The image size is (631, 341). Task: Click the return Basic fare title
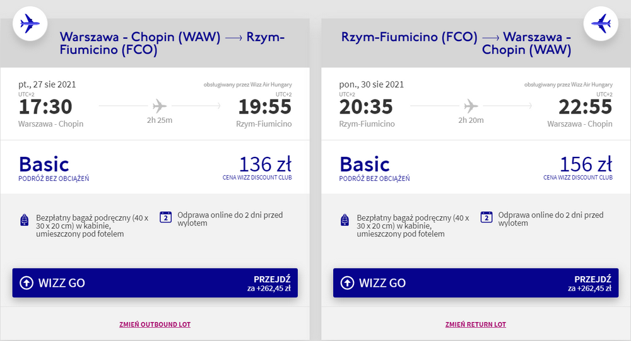coord(365,165)
